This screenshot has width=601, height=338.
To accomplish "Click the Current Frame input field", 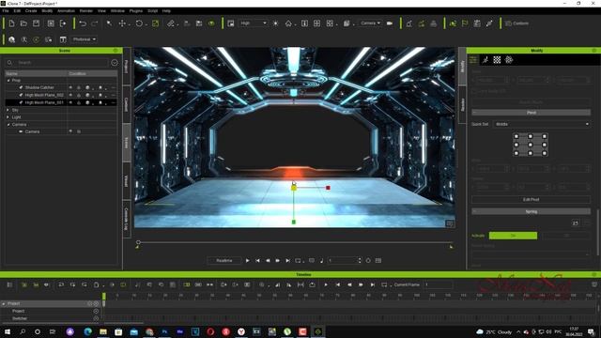I will coord(438,284).
